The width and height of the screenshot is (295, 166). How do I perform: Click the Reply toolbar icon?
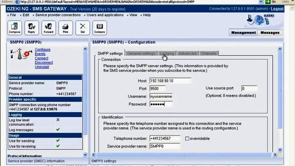(x=31, y=28)
